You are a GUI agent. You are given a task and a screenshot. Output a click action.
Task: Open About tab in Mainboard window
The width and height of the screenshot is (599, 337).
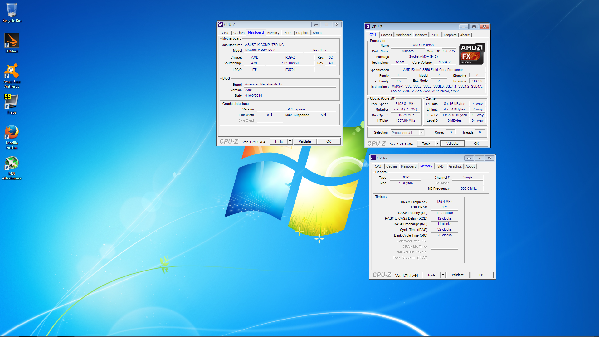pyautogui.click(x=317, y=33)
